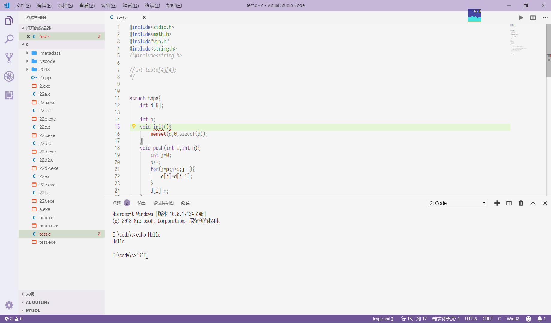Kill terminal with the trash icon
Image resolution: width=551 pixels, height=323 pixels.
click(521, 203)
